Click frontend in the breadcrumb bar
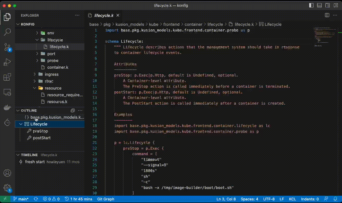 pos(172,24)
